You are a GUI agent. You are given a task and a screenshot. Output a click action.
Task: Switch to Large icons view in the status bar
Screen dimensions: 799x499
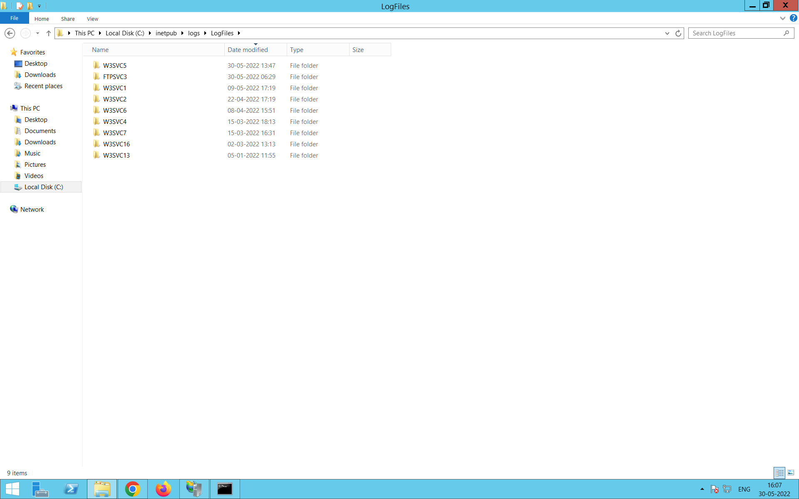[790, 473]
